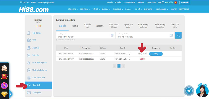Expand the ĐÁ GÀ menu
The width and height of the screenshot is (209, 99).
pos(129,9)
